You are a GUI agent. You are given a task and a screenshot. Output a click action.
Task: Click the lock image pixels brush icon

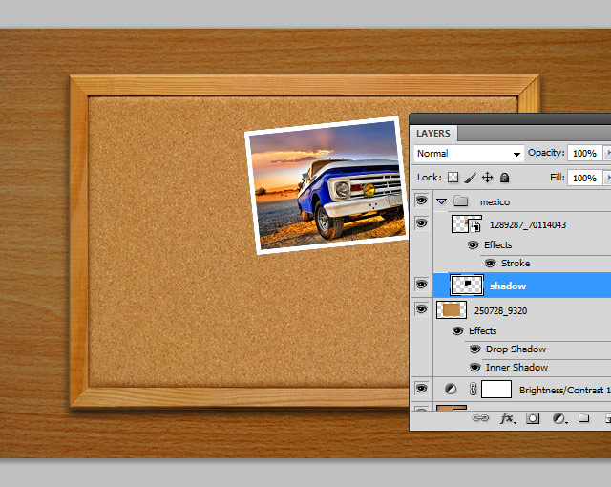coord(471,178)
